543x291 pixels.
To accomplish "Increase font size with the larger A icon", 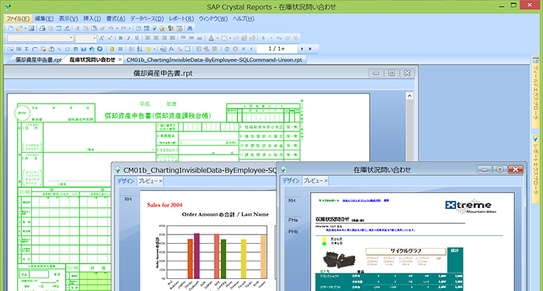I will click(101, 38).
